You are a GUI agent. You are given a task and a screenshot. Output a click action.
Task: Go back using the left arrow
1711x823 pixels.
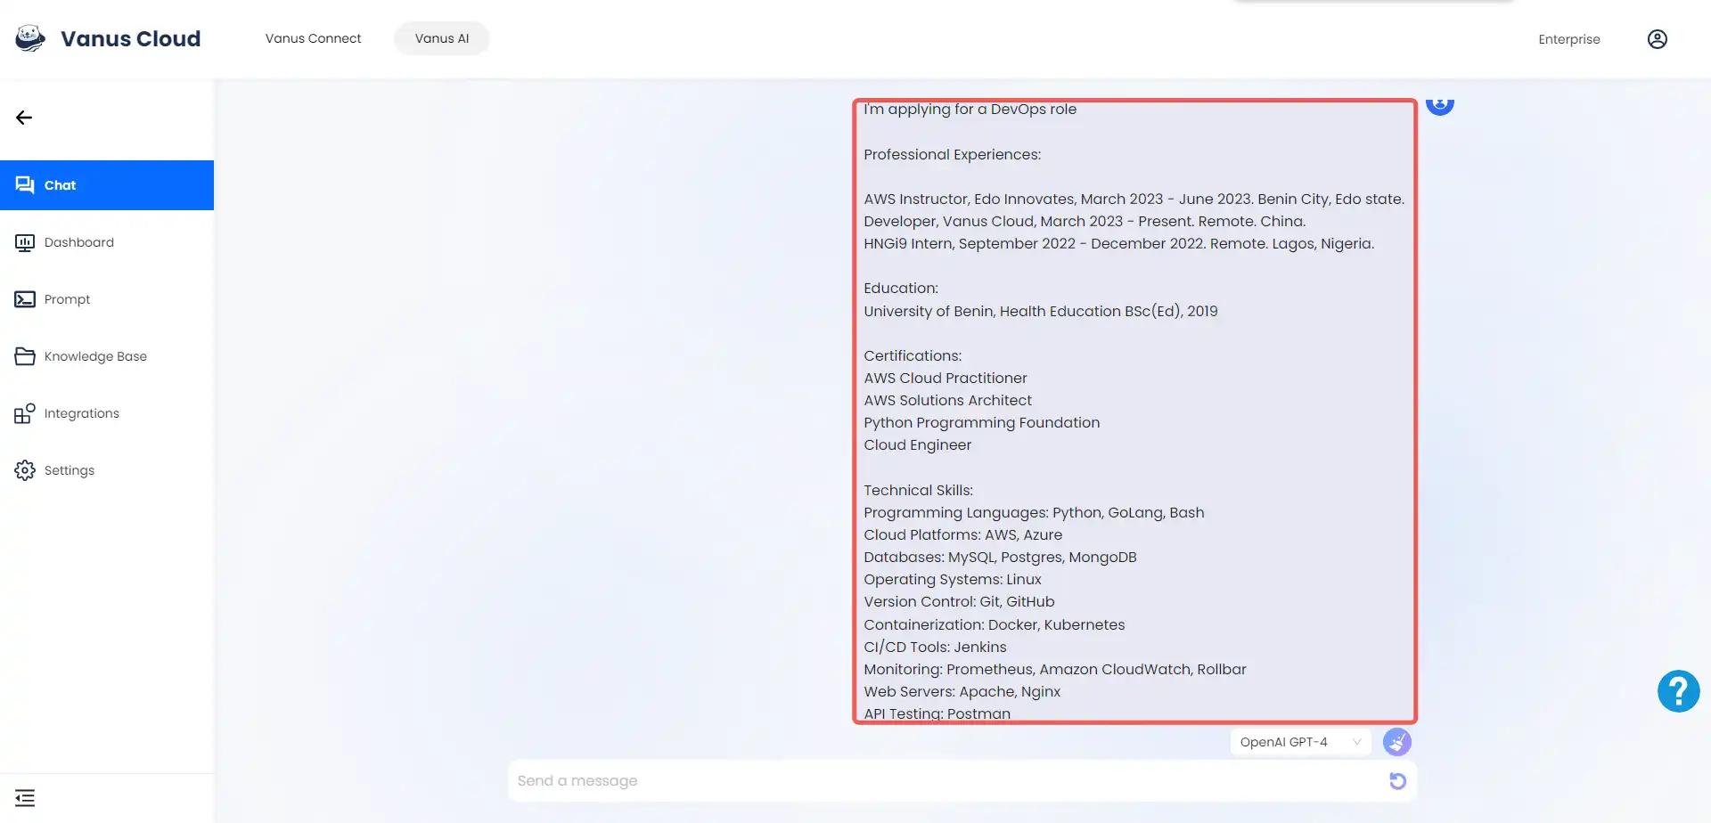(24, 118)
